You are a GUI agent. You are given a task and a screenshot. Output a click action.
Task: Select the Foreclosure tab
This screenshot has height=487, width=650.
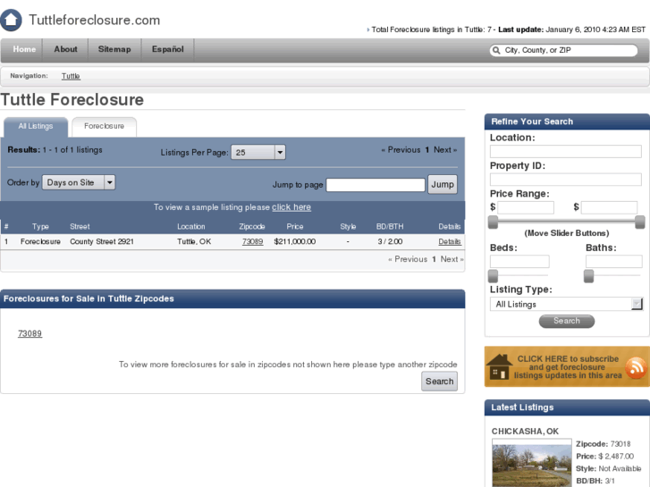pyautogui.click(x=104, y=126)
